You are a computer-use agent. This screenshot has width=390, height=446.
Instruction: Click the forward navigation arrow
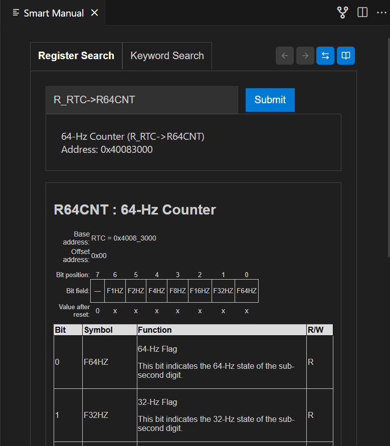(x=305, y=56)
